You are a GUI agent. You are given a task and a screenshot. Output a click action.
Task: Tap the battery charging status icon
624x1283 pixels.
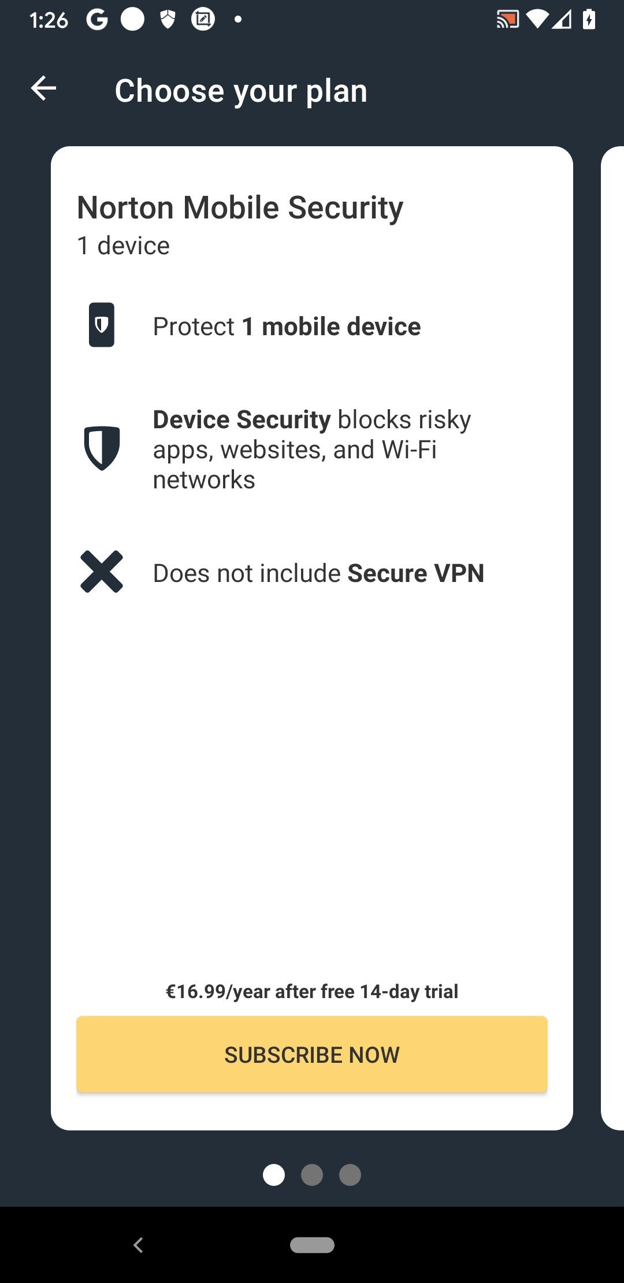(x=589, y=20)
